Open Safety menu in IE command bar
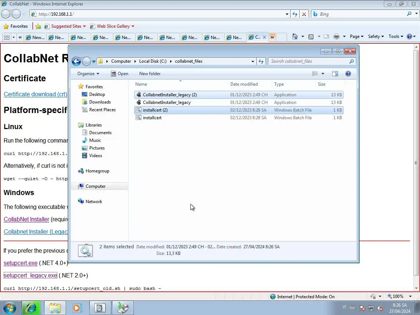 pyautogui.click(x=376, y=36)
